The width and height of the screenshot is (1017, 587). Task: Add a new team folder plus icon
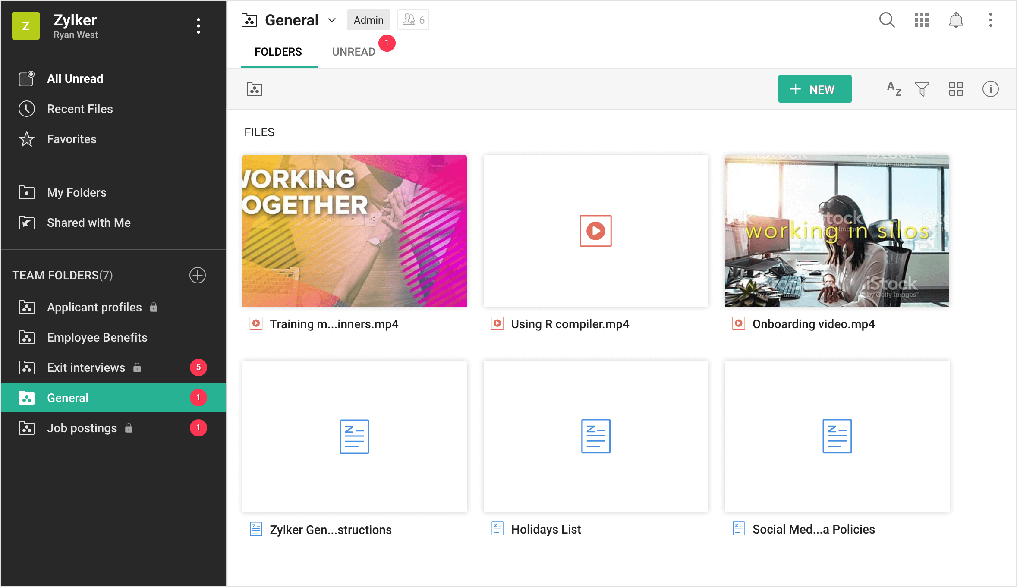point(198,275)
